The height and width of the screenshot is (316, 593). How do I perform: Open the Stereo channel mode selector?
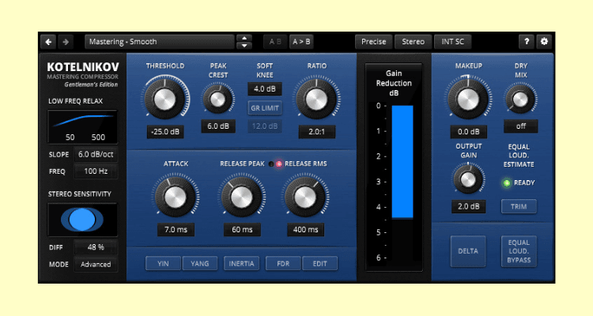tap(413, 42)
